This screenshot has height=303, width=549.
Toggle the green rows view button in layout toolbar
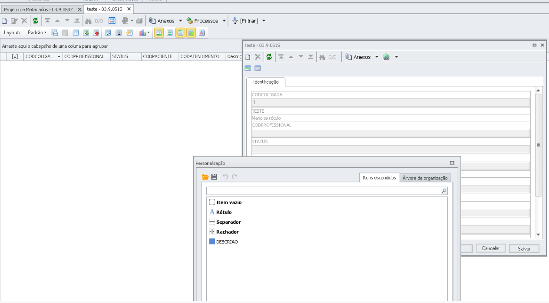[x=170, y=33]
